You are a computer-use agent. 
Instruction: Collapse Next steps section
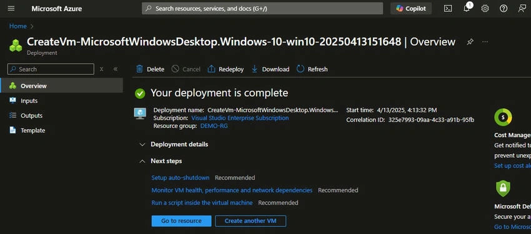161,161
